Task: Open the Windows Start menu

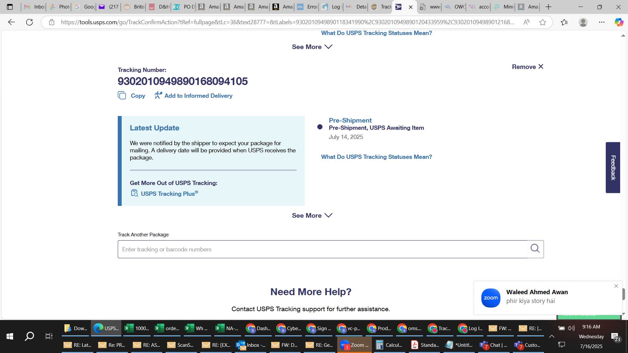Action: (x=10, y=336)
